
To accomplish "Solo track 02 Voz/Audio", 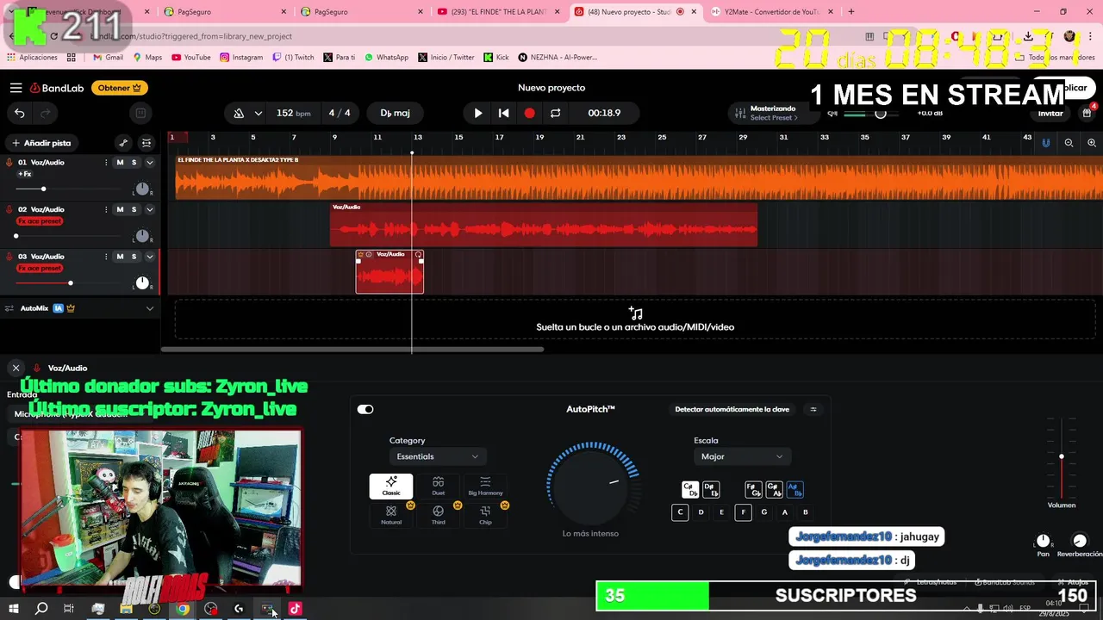I will (134, 209).
